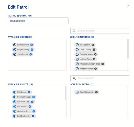
Task: Remove David Alexander from adults in patrol
Action: tap(96, 92)
